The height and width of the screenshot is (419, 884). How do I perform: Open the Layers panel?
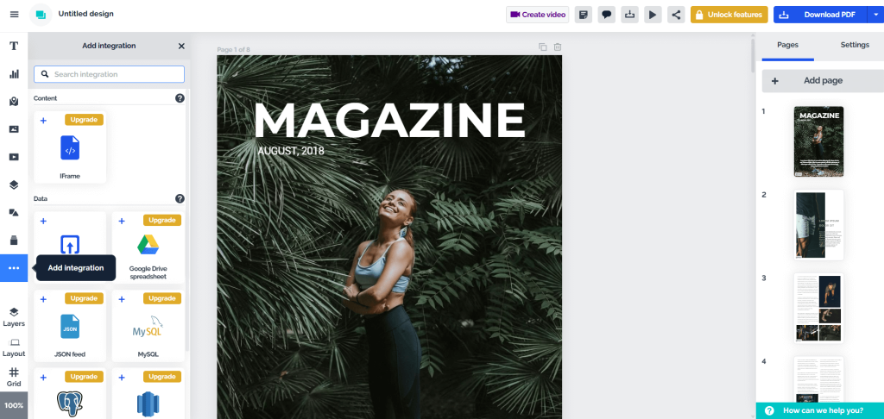pos(14,317)
